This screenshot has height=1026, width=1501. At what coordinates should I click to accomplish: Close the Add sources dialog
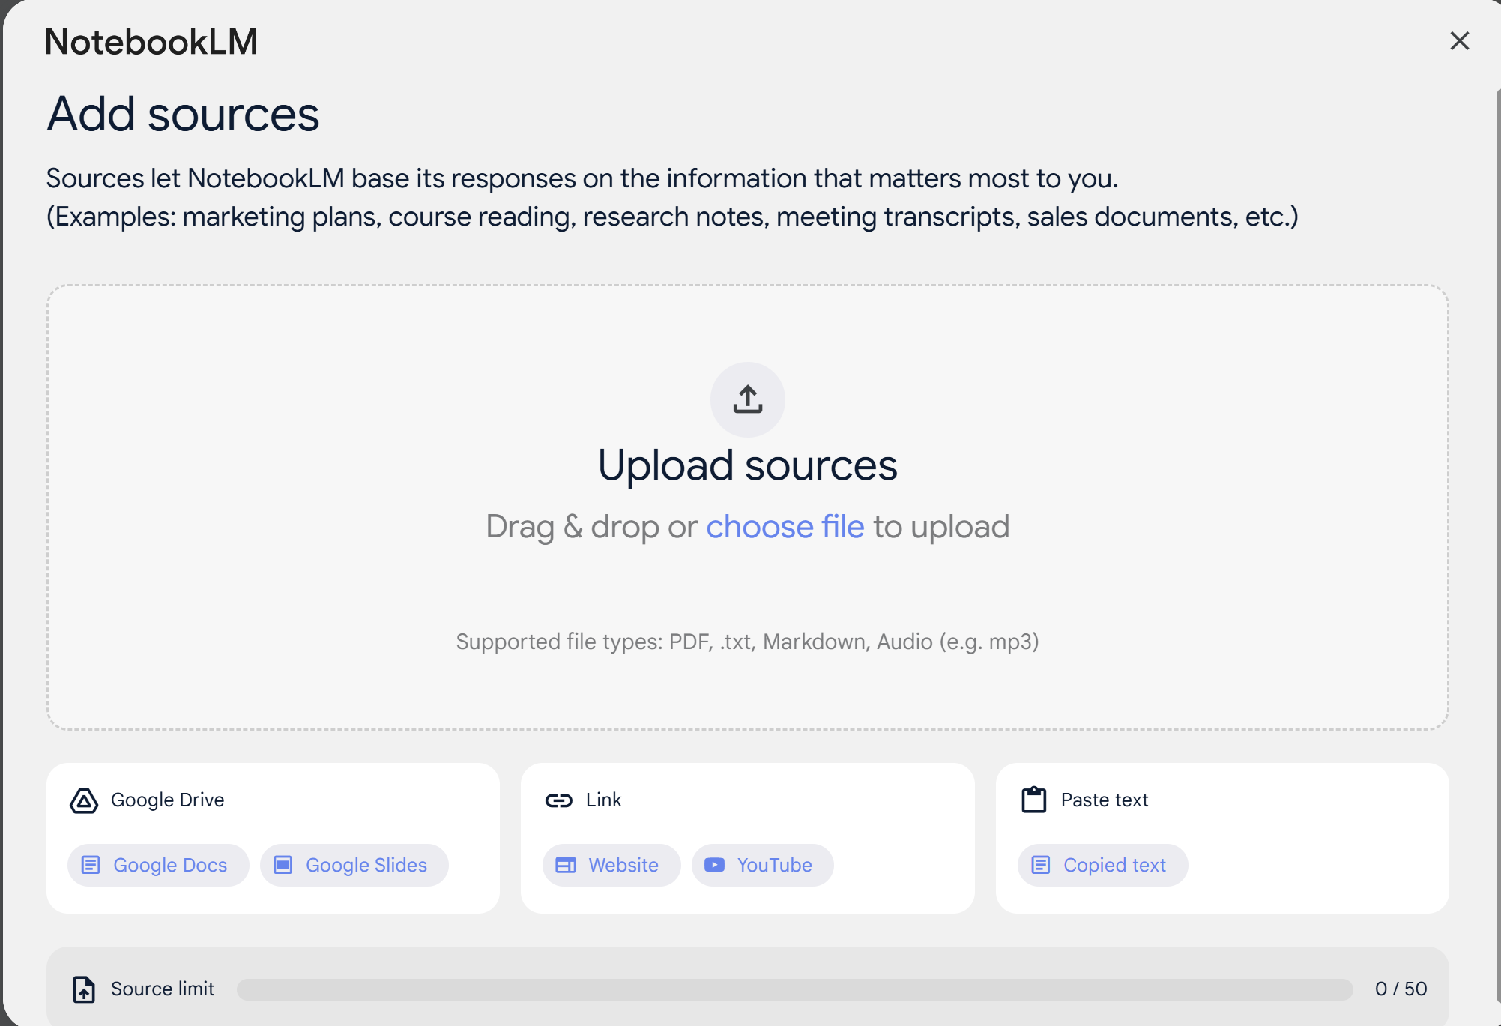(1459, 40)
